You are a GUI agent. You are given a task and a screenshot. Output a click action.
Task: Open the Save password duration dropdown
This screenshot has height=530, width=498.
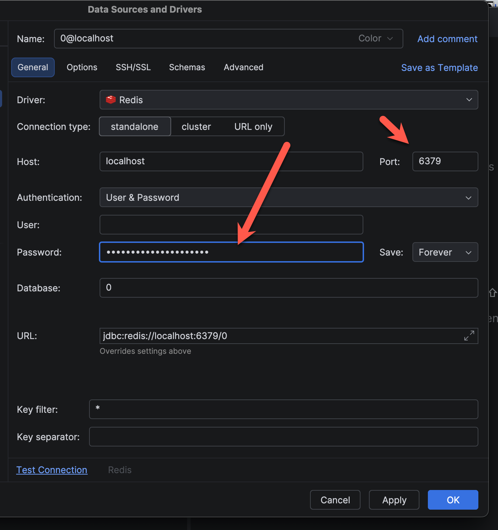tap(445, 252)
